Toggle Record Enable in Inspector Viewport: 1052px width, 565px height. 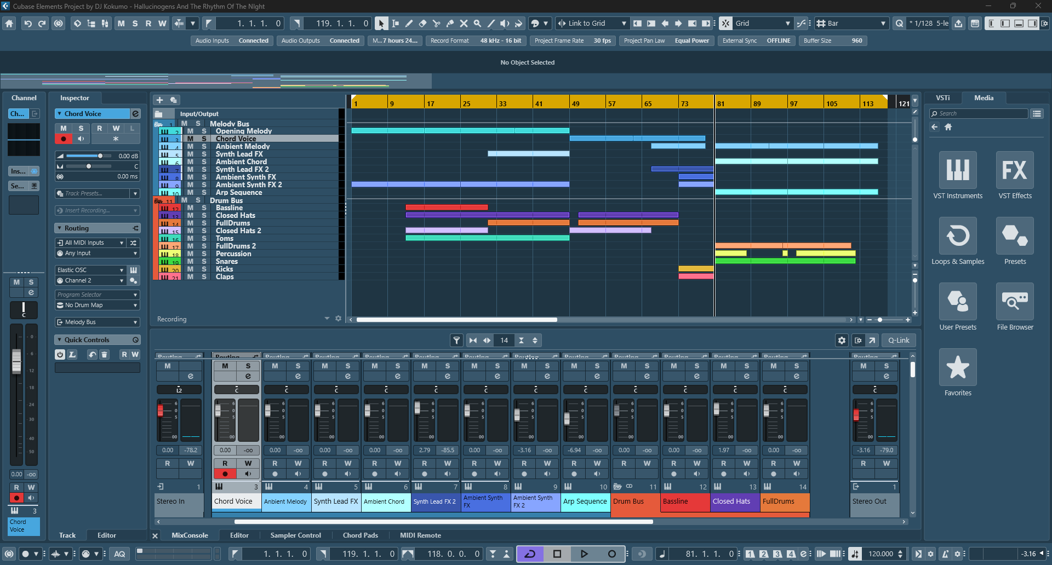(x=64, y=139)
